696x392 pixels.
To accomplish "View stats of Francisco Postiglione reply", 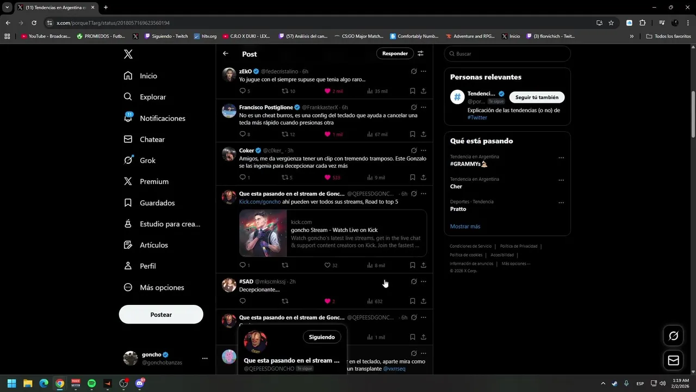I will coord(377,134).
